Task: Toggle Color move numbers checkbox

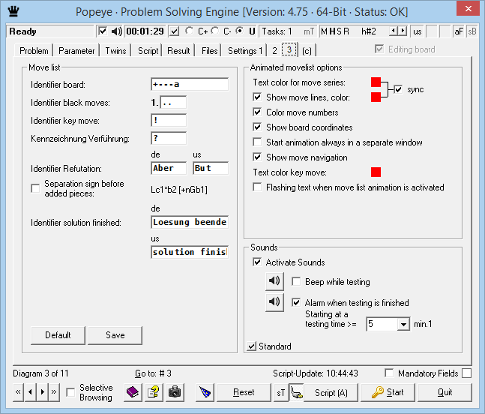Action: (x=257, y=112)
